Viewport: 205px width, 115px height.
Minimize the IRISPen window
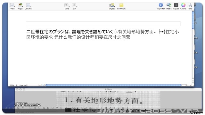coord(20,89)
